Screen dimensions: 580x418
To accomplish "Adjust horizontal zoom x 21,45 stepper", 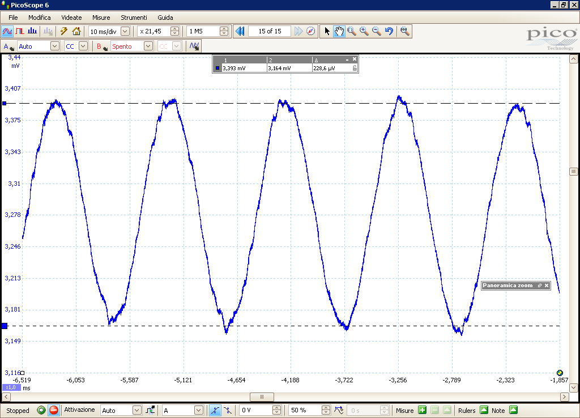I will tap(175, 32).
